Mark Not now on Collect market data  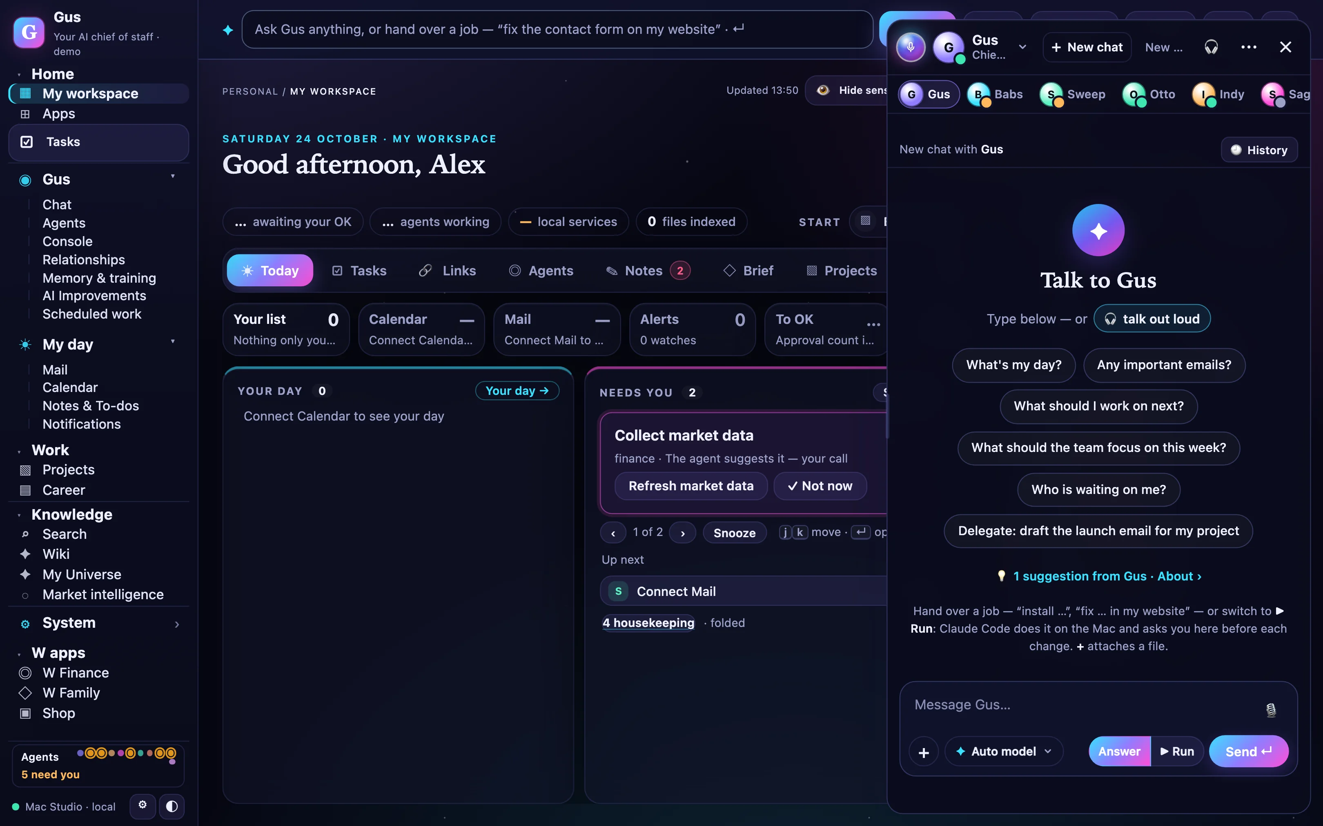click(820, 486)
